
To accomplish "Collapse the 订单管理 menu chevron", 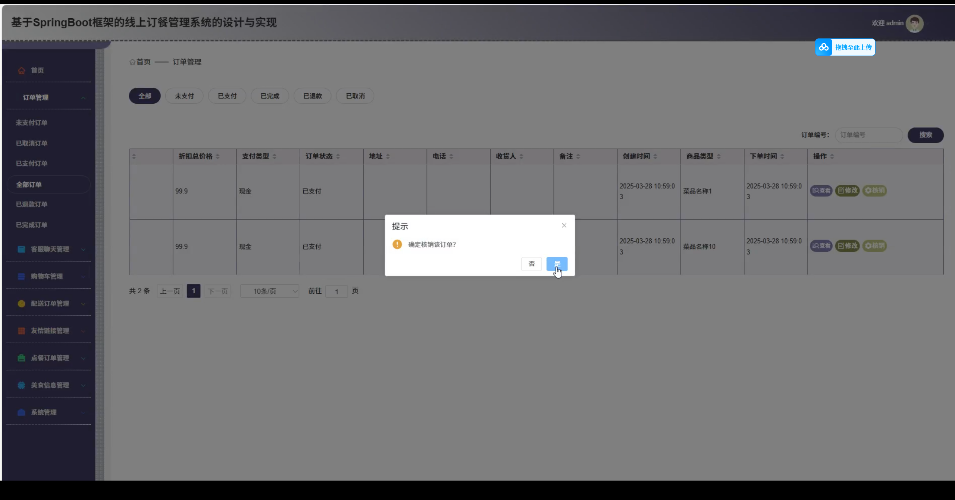I will [83, 98].
